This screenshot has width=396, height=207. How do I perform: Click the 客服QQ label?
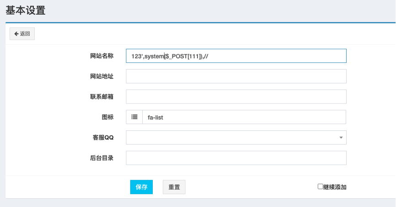tap(103, 138)
